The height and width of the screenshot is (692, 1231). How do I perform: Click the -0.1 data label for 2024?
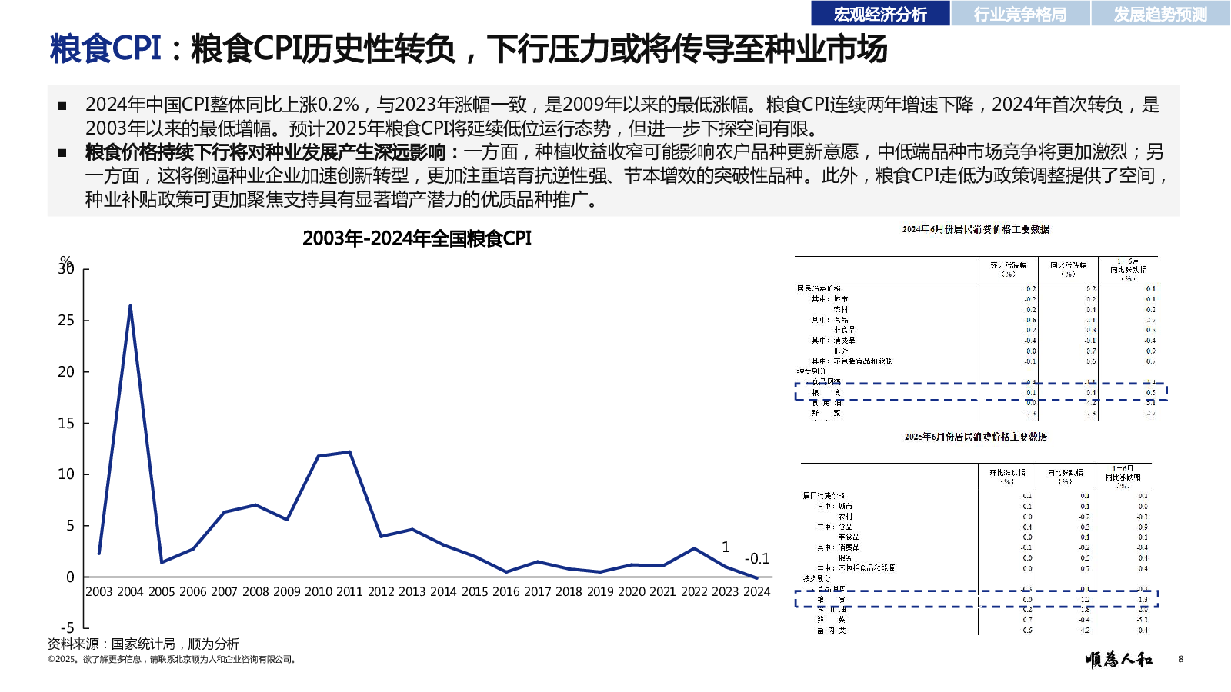tap(757, 559)
